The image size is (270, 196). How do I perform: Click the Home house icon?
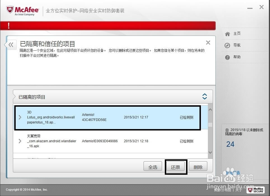(x=227, y=34)
